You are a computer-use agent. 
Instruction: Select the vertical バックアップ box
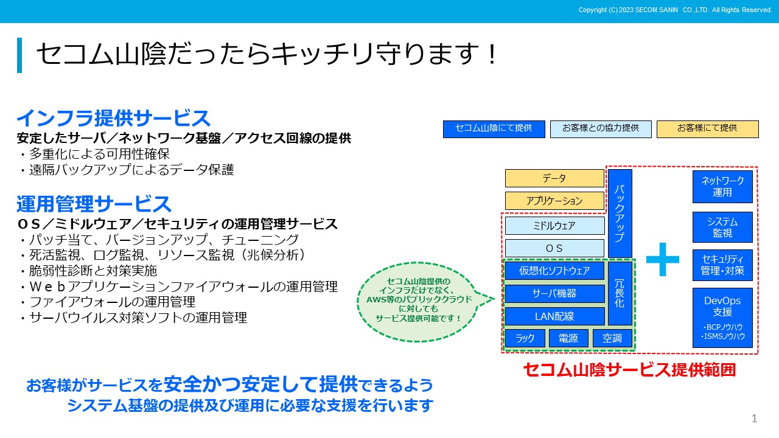[620, 214]
